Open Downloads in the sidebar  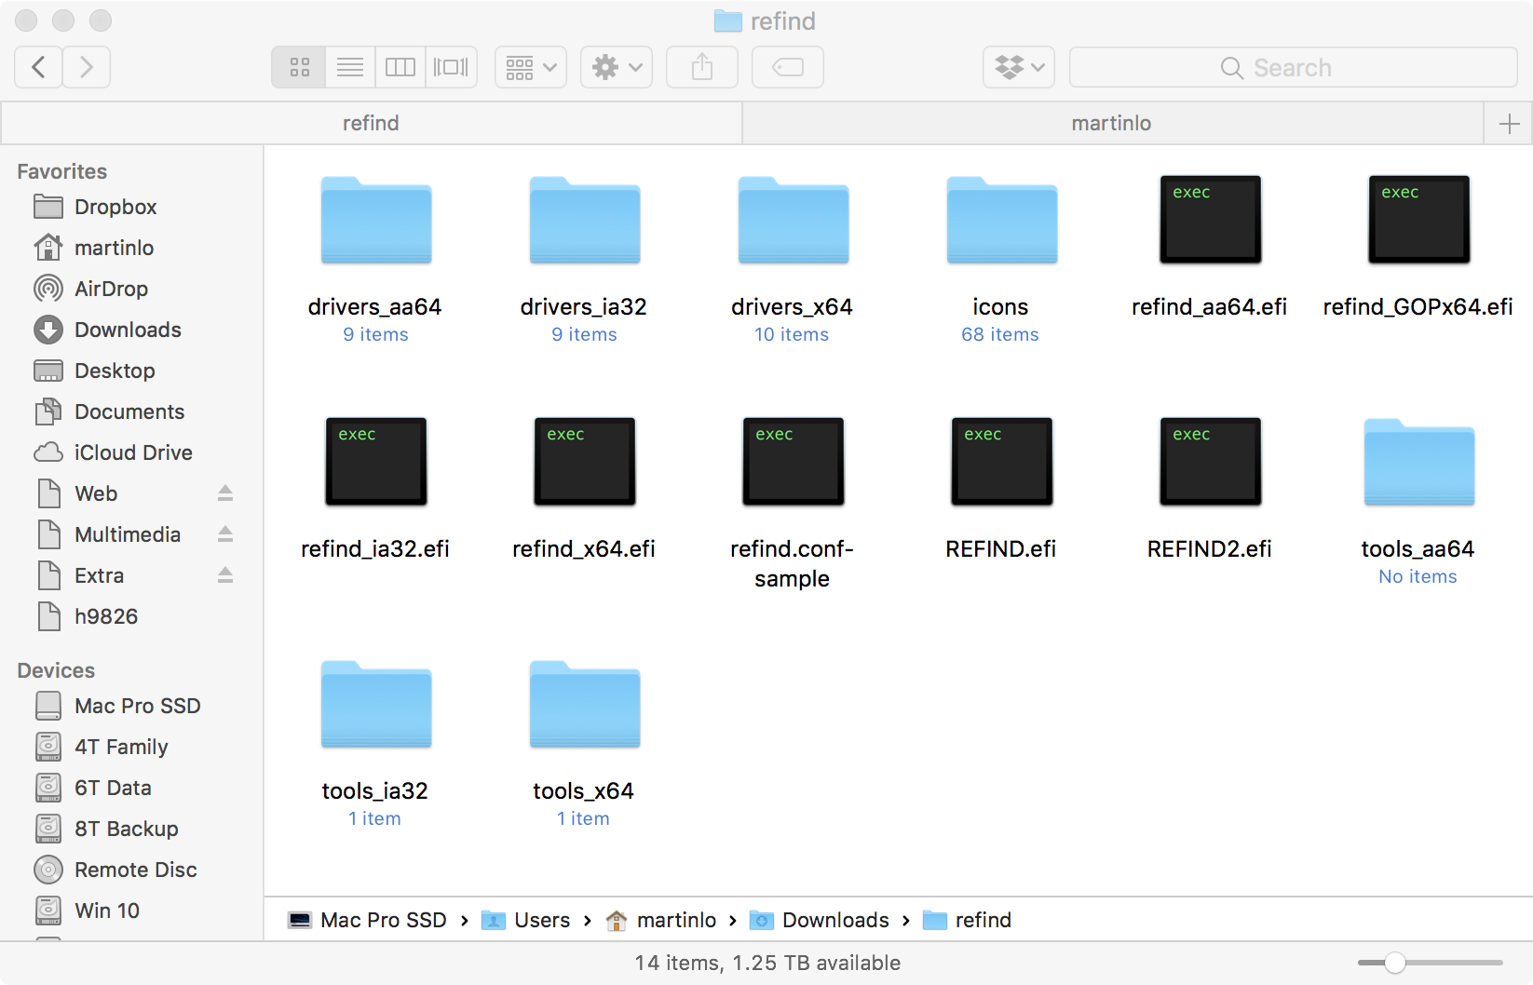click(x=128, y=330)
